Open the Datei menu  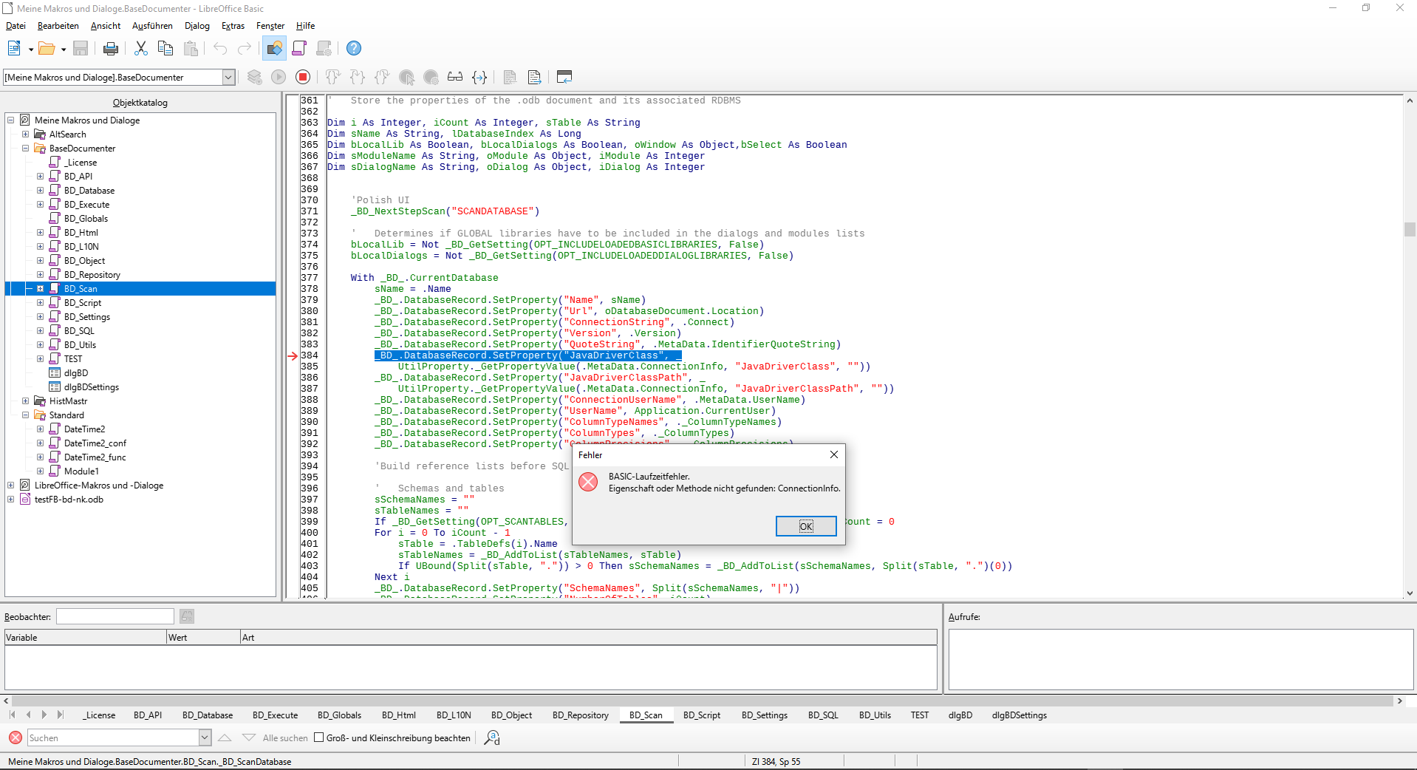16,26
